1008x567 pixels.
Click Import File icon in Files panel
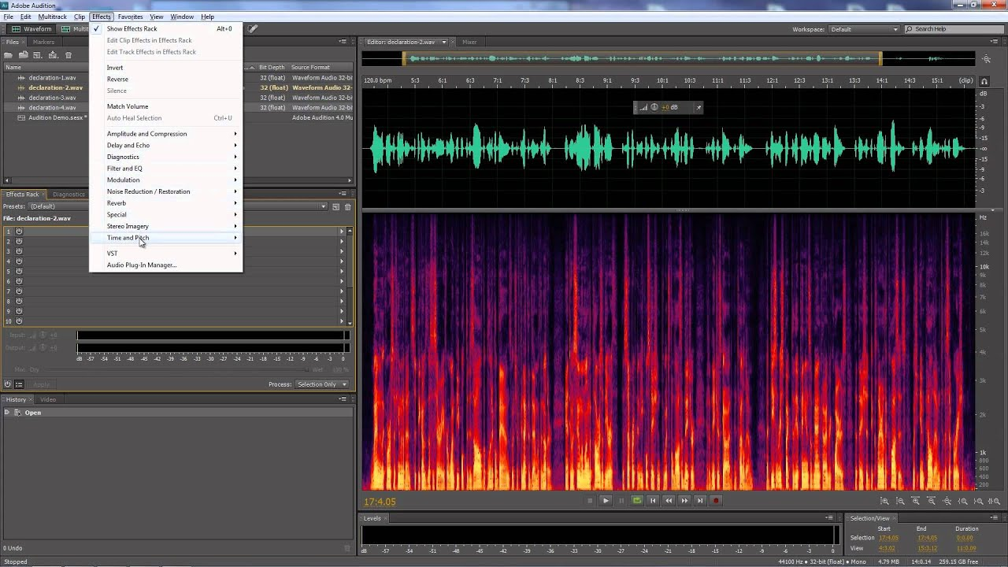[24, 55]
